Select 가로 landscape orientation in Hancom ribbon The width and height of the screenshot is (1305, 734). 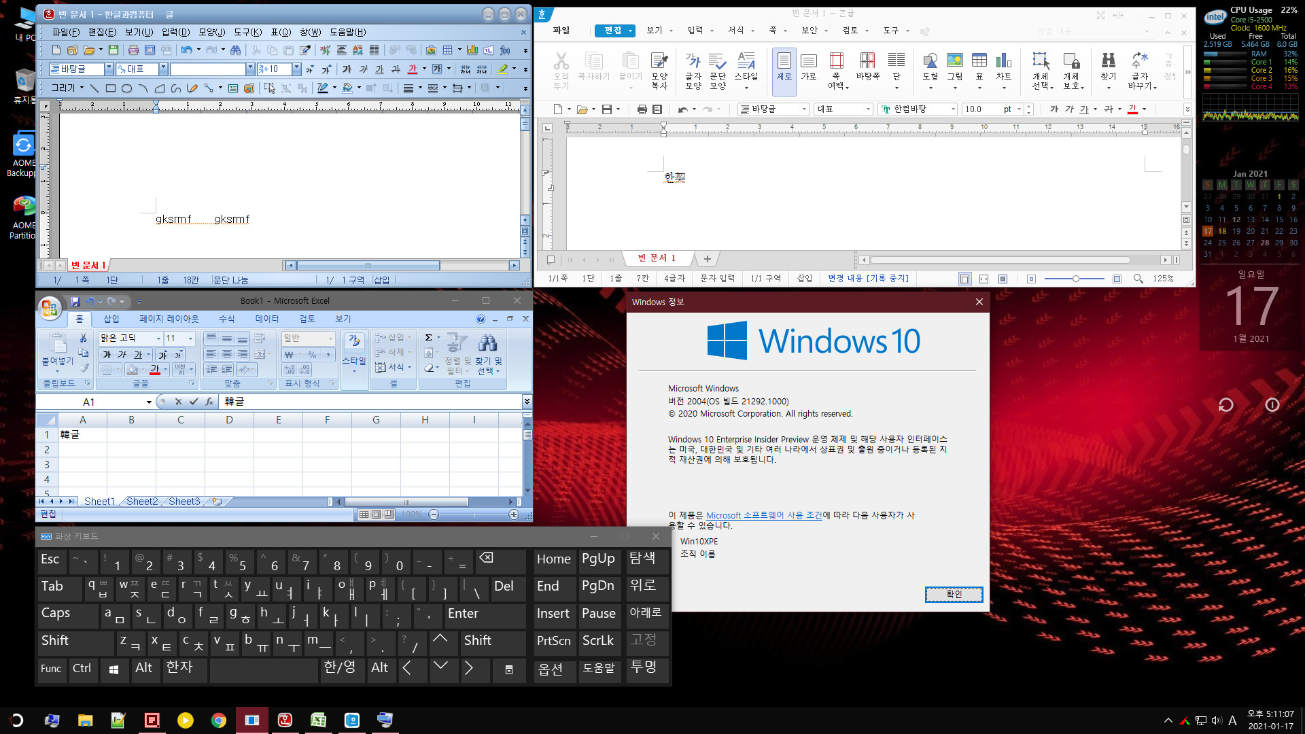point(809,67)
